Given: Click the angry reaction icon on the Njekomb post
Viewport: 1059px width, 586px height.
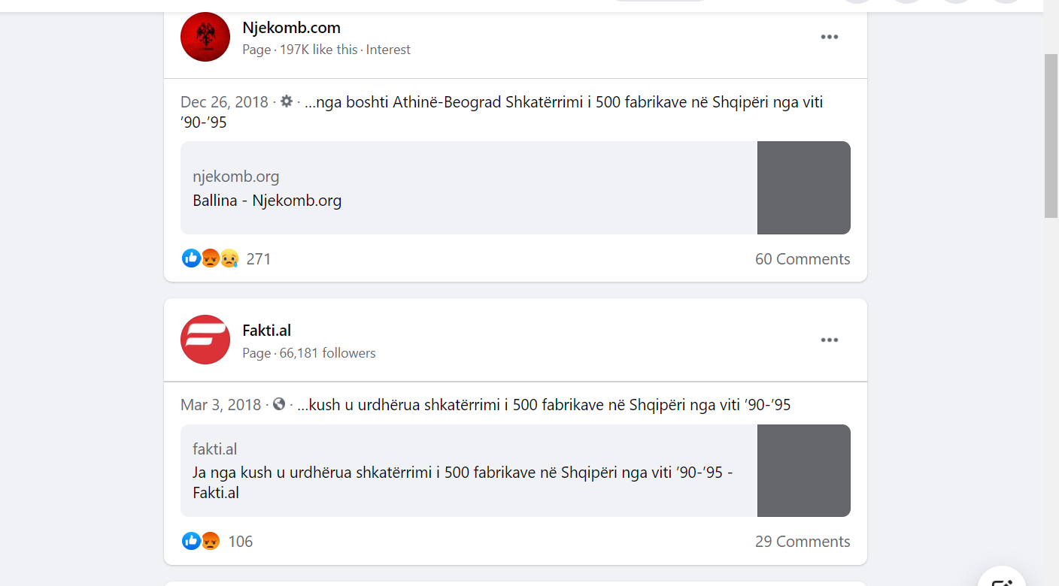Looking at the screenshot, I should pyautogui.click(x=210, y=258).
